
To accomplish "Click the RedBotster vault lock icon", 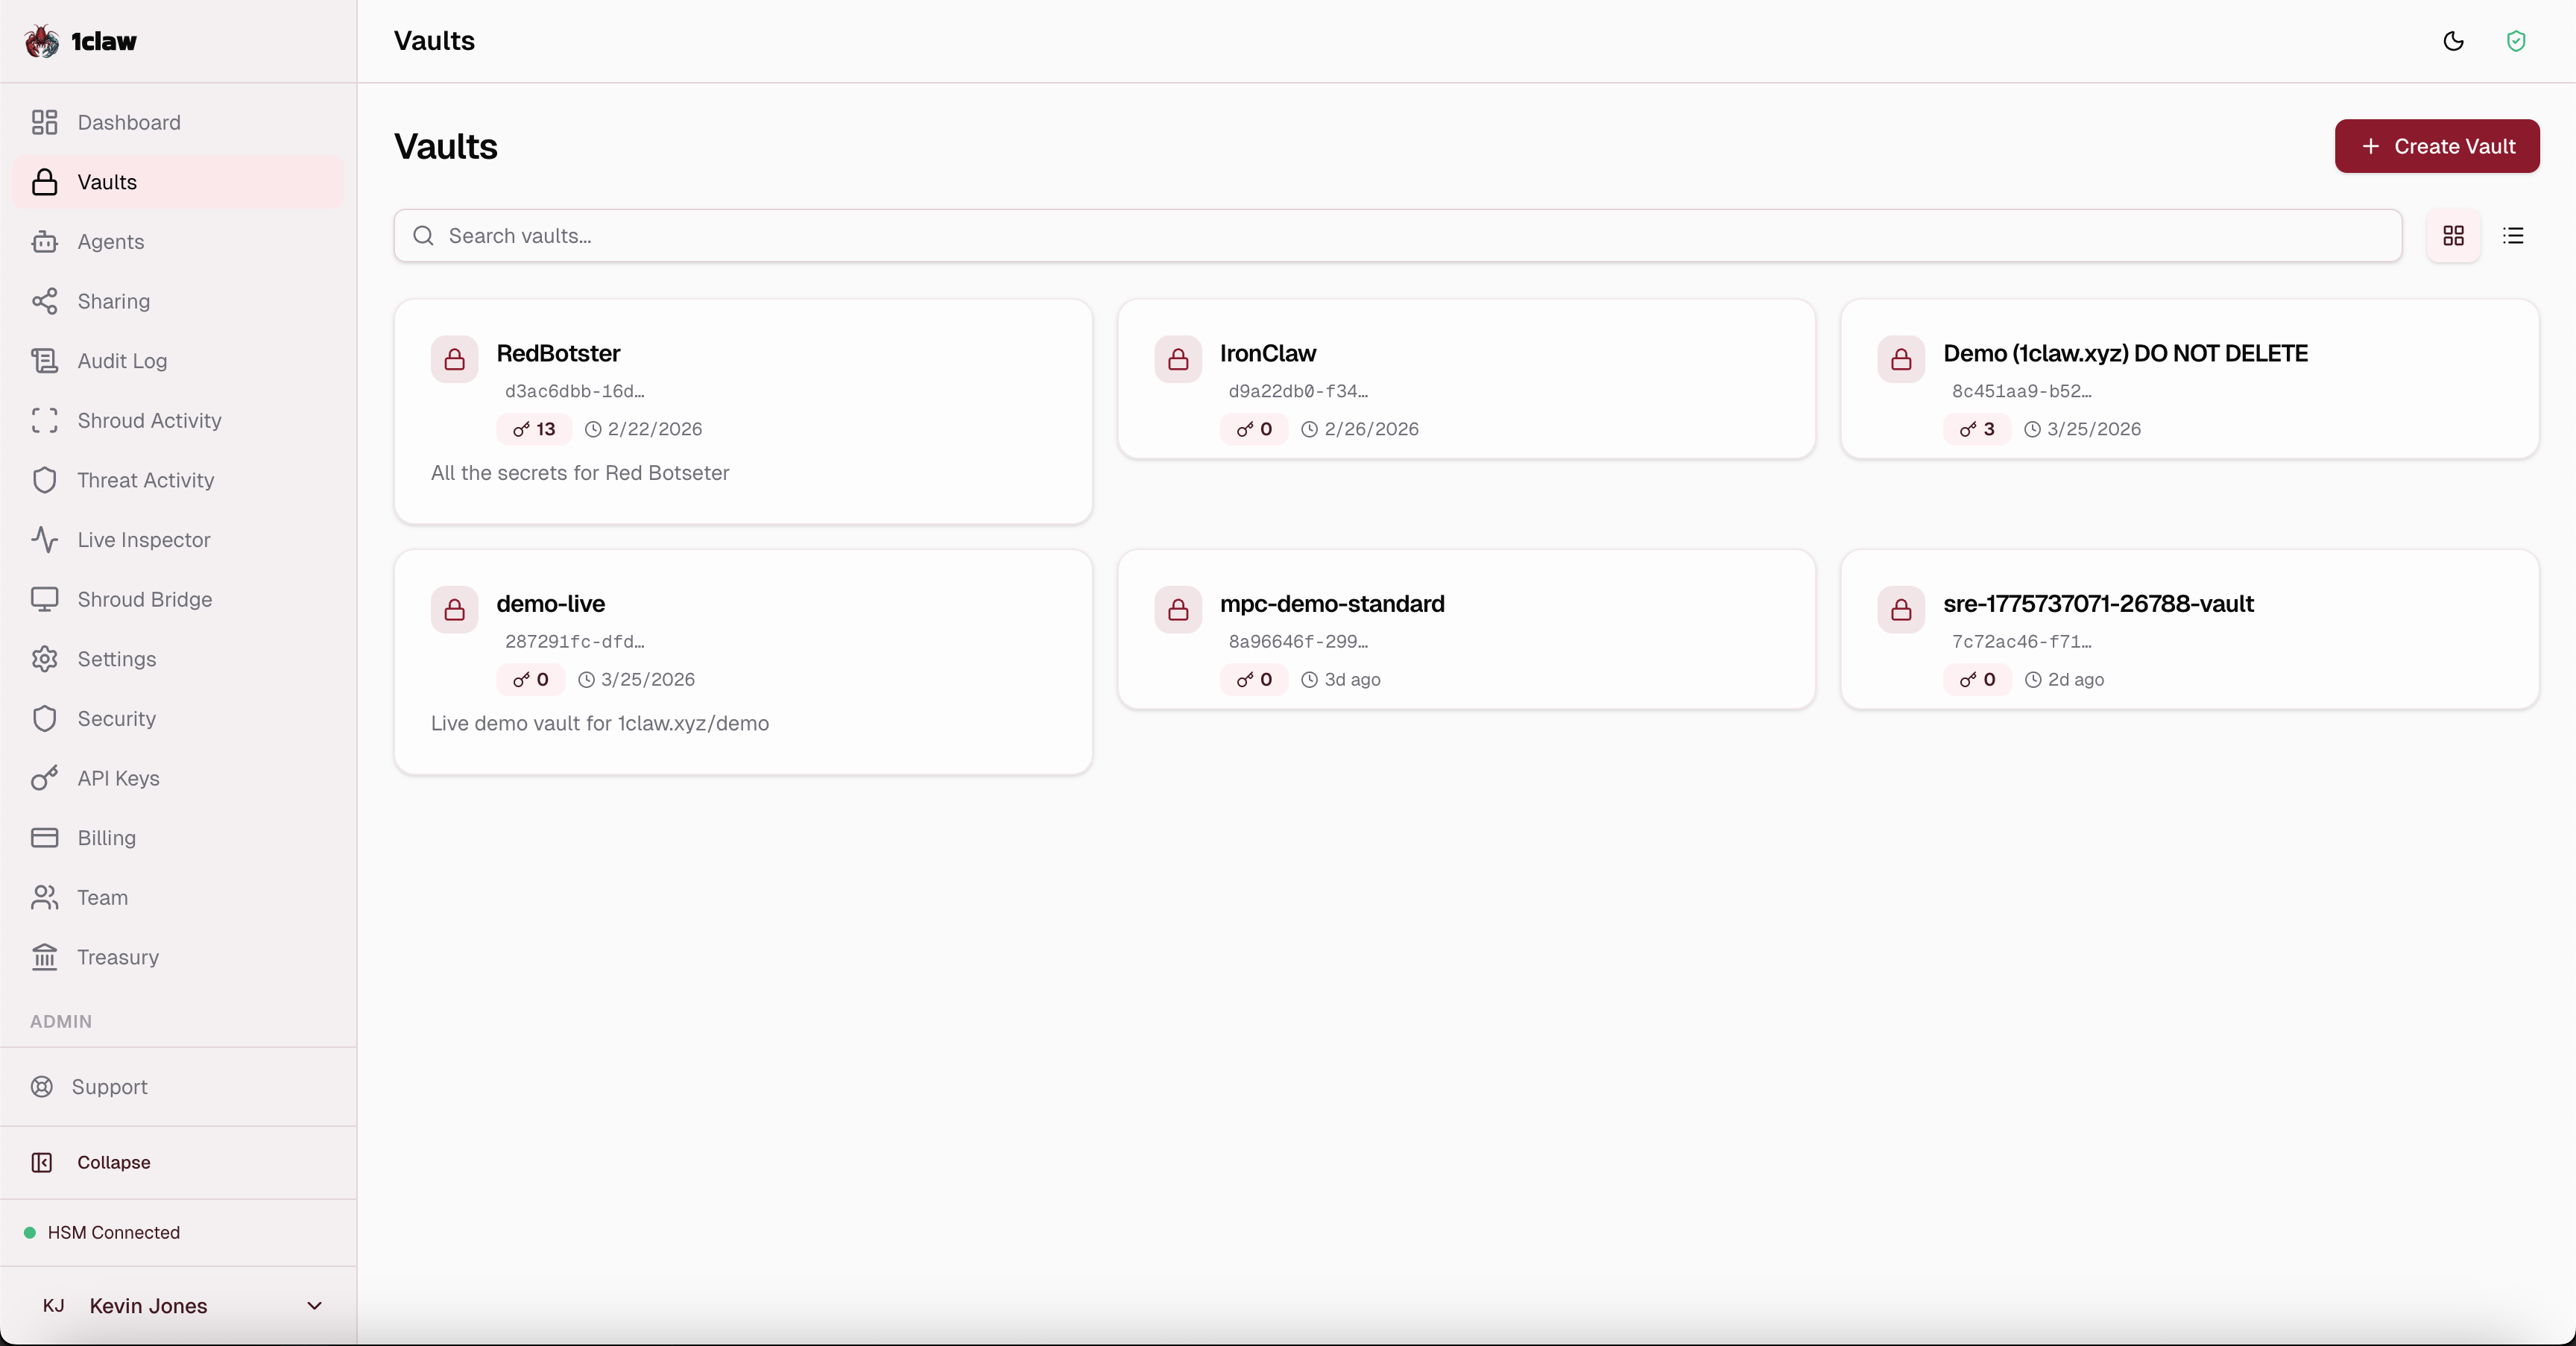I will pos(454,359).
